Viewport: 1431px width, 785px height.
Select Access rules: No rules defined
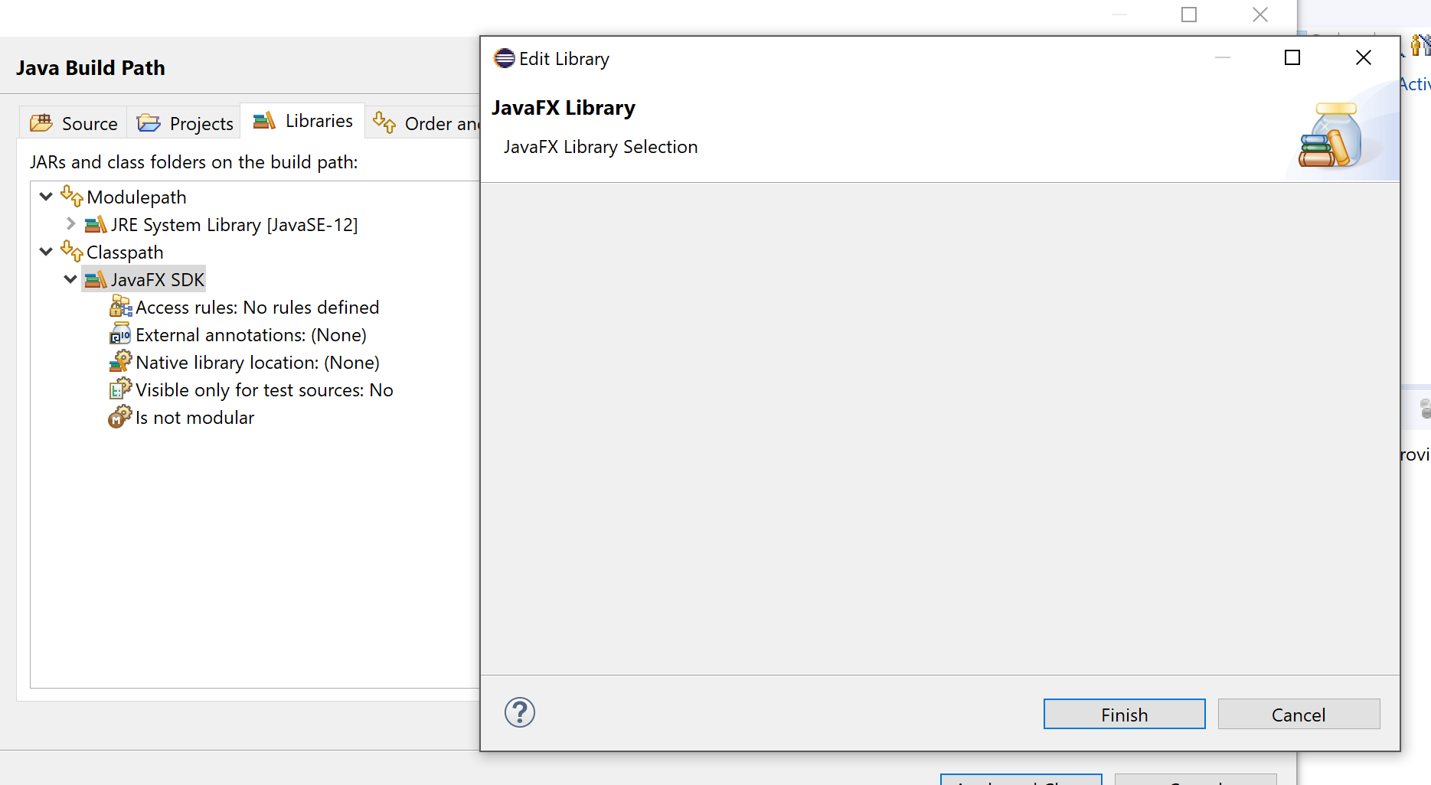(x=257, y=307)
